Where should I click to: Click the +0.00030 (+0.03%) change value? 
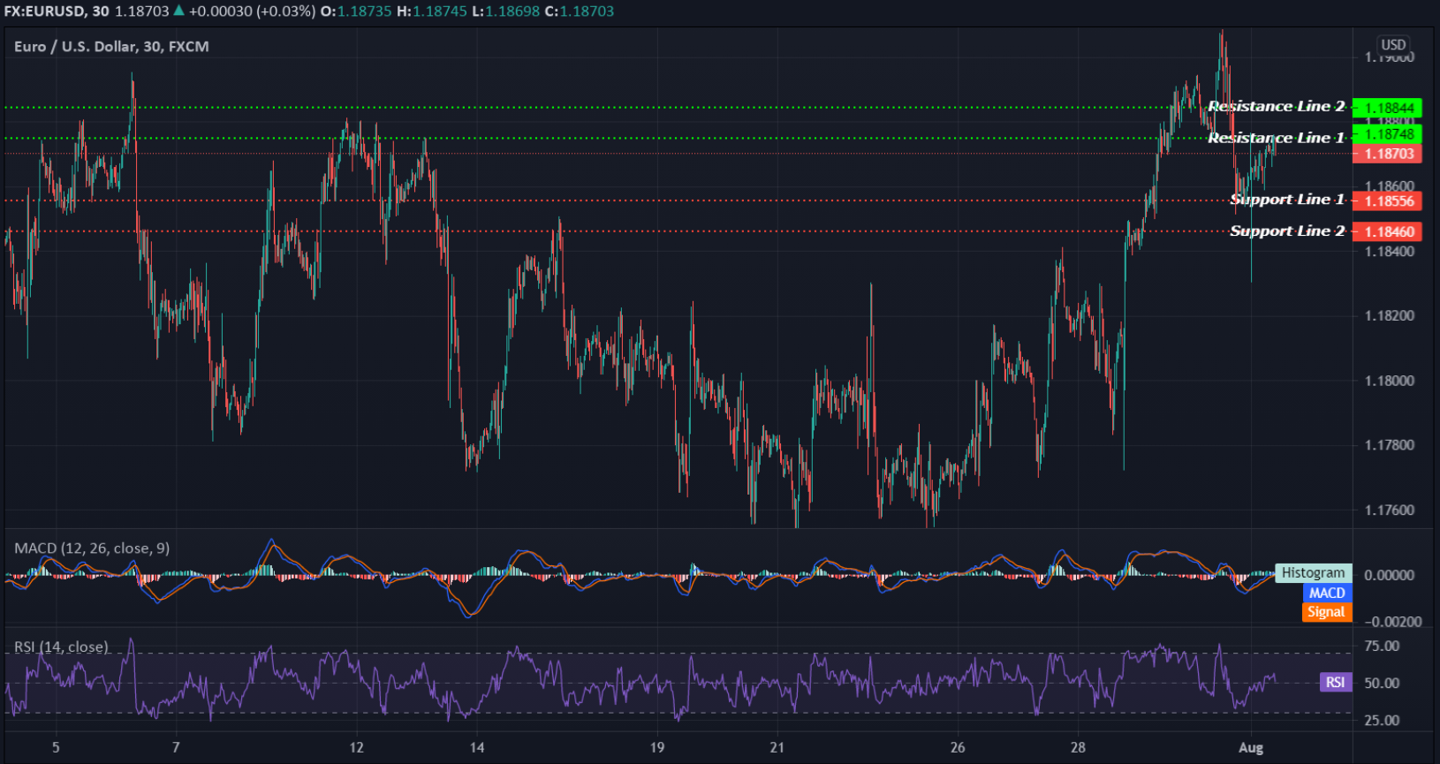(253, 11)
